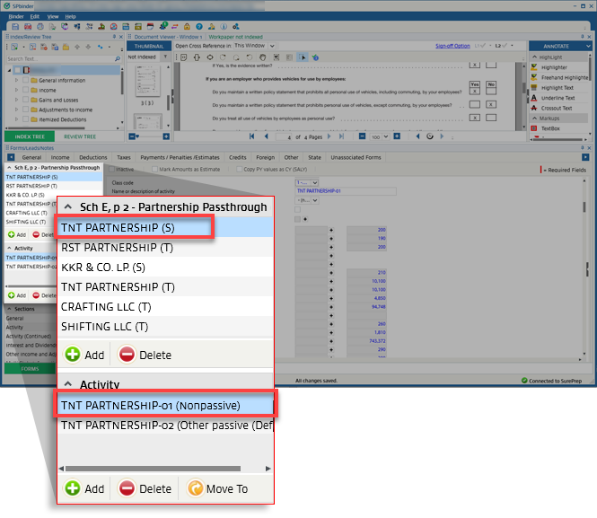The image size is (597, 518).
Task: Click the red Delete icon under Partnership Passthrough
Action: point(127,355)
